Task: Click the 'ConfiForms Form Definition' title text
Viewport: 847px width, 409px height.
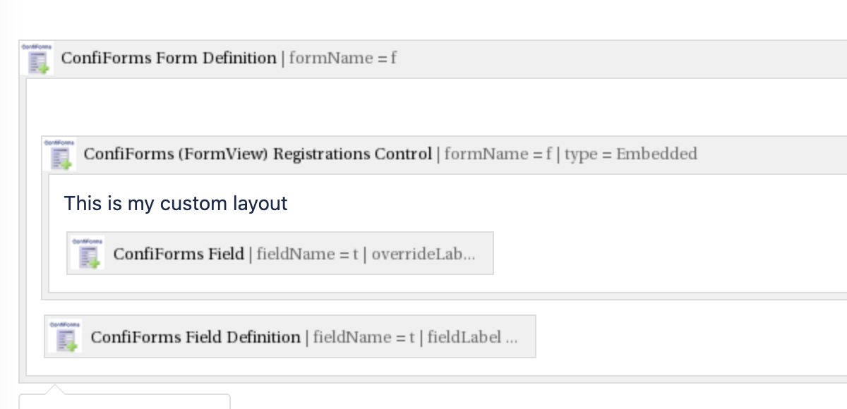Action: tap(169, 58)
